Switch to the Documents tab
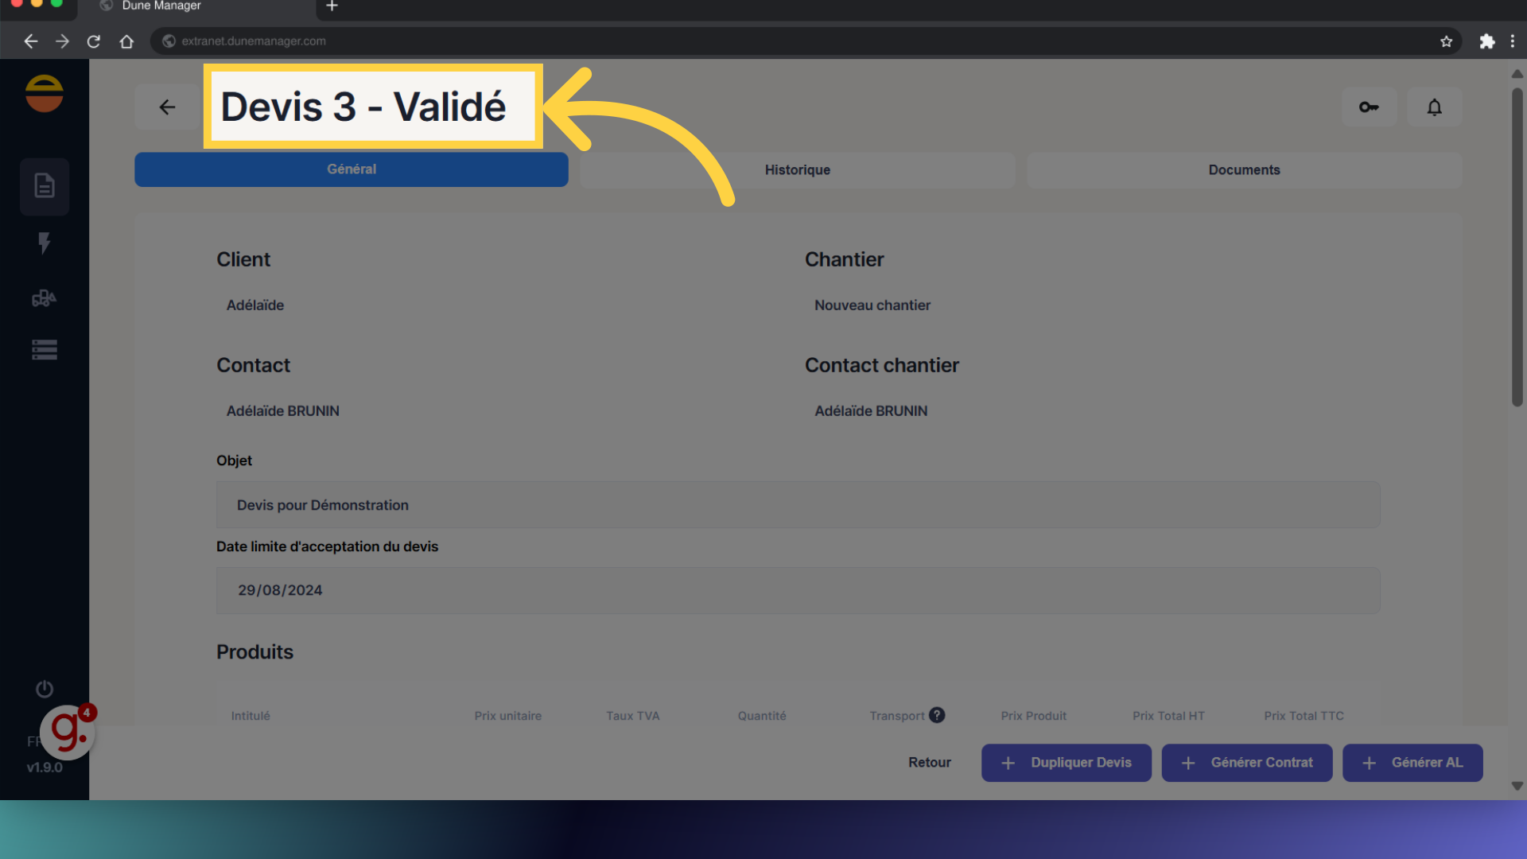Screen dimensions: 1527x859 pos(1244,169)
